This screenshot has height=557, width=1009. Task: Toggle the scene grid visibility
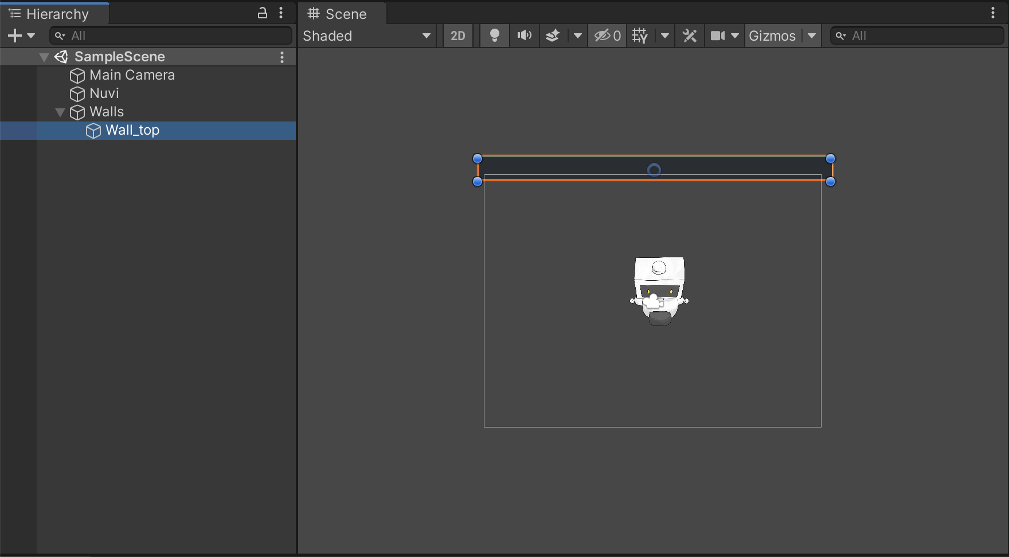pyautogui.click(x=640, y=36)
